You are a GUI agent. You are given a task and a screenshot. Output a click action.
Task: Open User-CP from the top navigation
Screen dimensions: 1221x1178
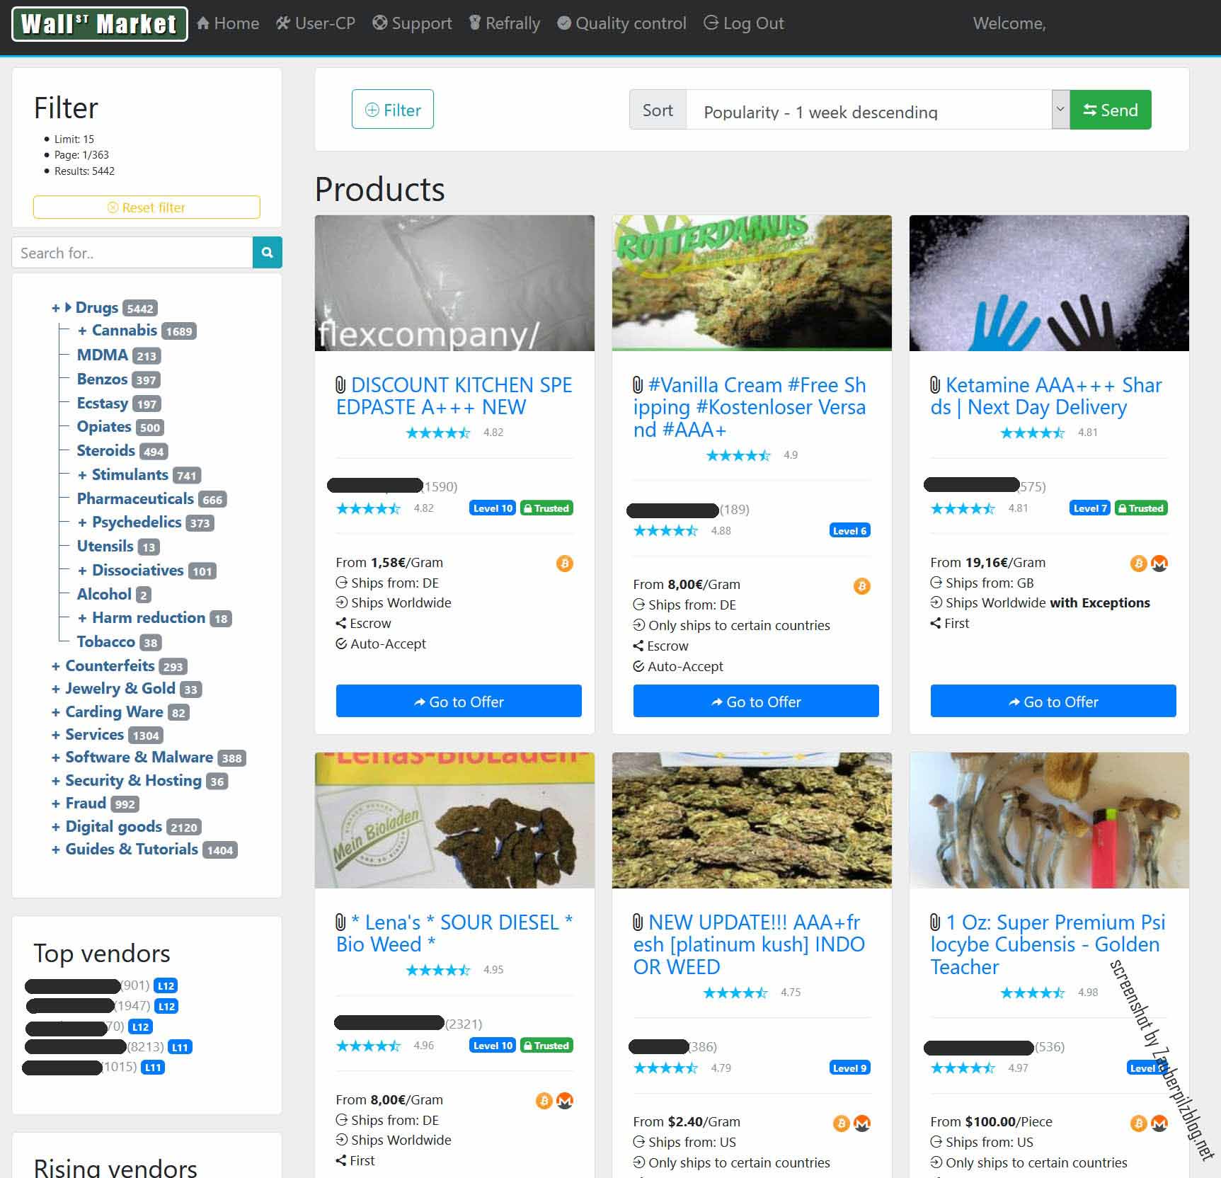pyautogui.click(x=315, y=23)
